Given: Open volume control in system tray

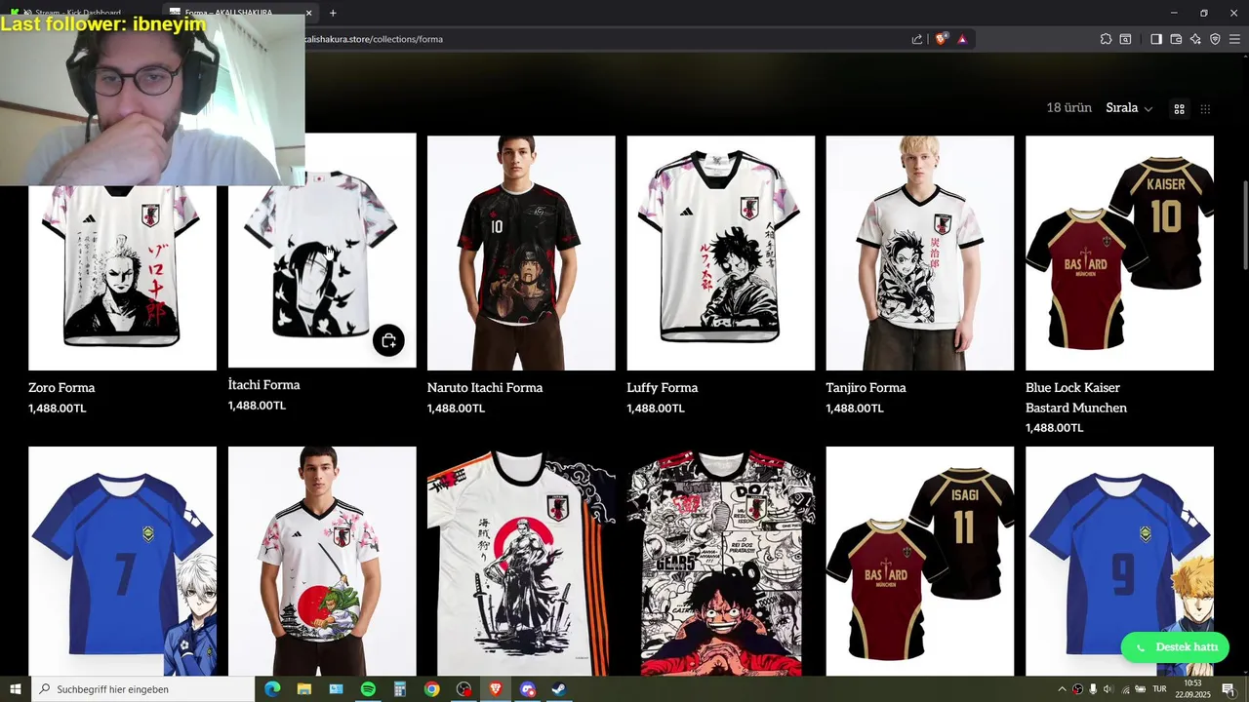Looking at the screenshot, I should click(x=1108, y=689).
